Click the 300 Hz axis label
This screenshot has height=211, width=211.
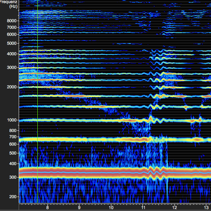point(13,178)
